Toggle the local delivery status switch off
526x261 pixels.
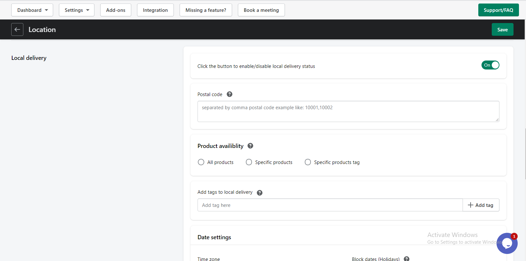[x=490, y=65]
